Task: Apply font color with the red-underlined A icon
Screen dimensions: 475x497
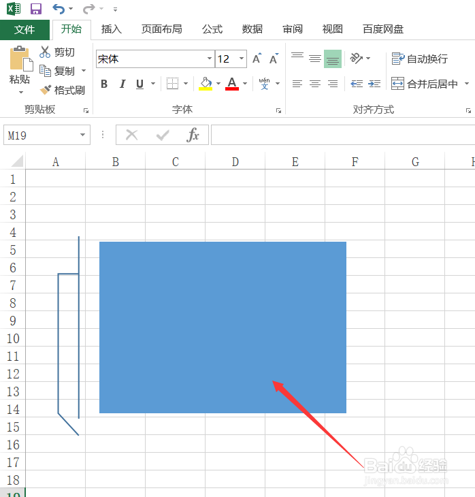Action: pos(232,84)
